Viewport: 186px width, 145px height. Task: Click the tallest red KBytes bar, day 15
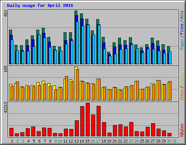(x=88, y=120)
